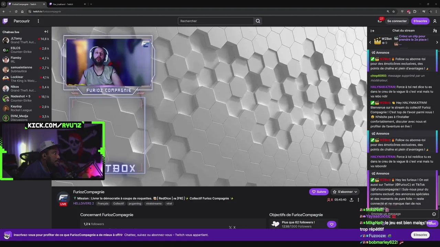Screen dimensions: 440x247
Task: Click the Français tag
Action: point(103,203)
